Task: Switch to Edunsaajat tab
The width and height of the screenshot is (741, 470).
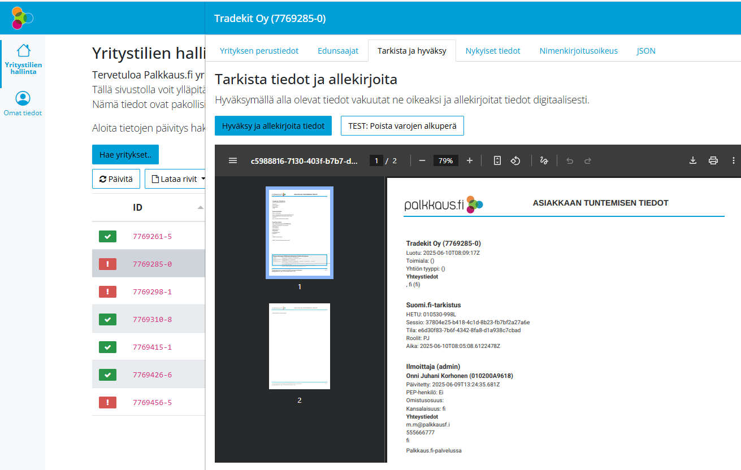Action: point(338,50)
